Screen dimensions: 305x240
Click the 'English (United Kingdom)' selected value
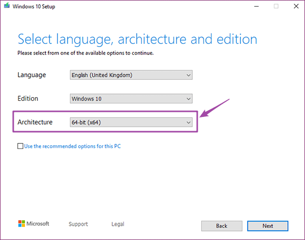tap(102, 75)
